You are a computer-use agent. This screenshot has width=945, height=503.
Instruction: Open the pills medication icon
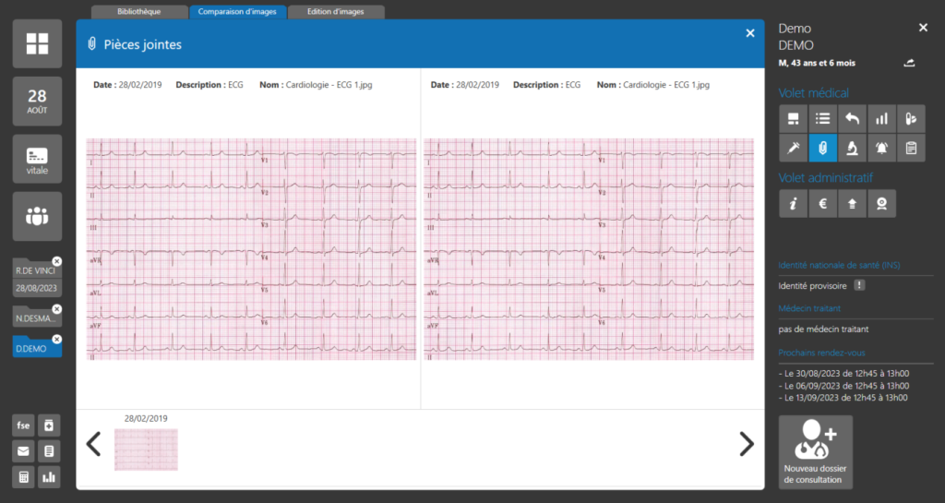coord(911,118)
